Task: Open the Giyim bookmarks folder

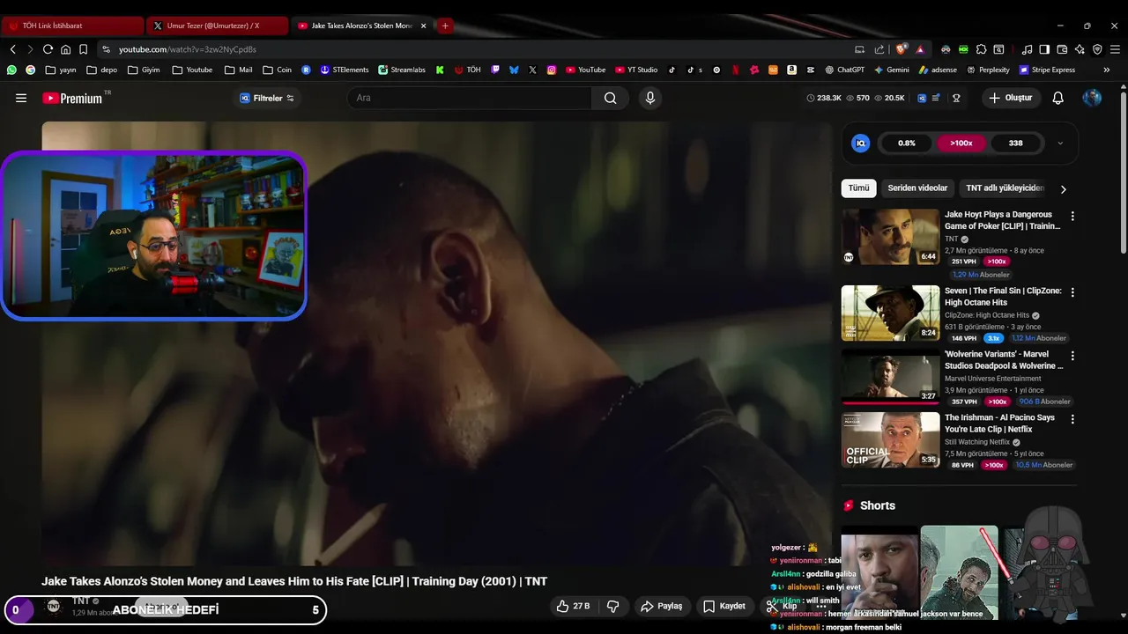Action: pyautogui.click(x=144, y=70)
